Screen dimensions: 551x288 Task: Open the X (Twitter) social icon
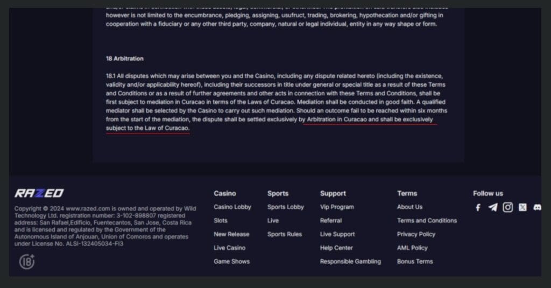[x=522, y=207]
